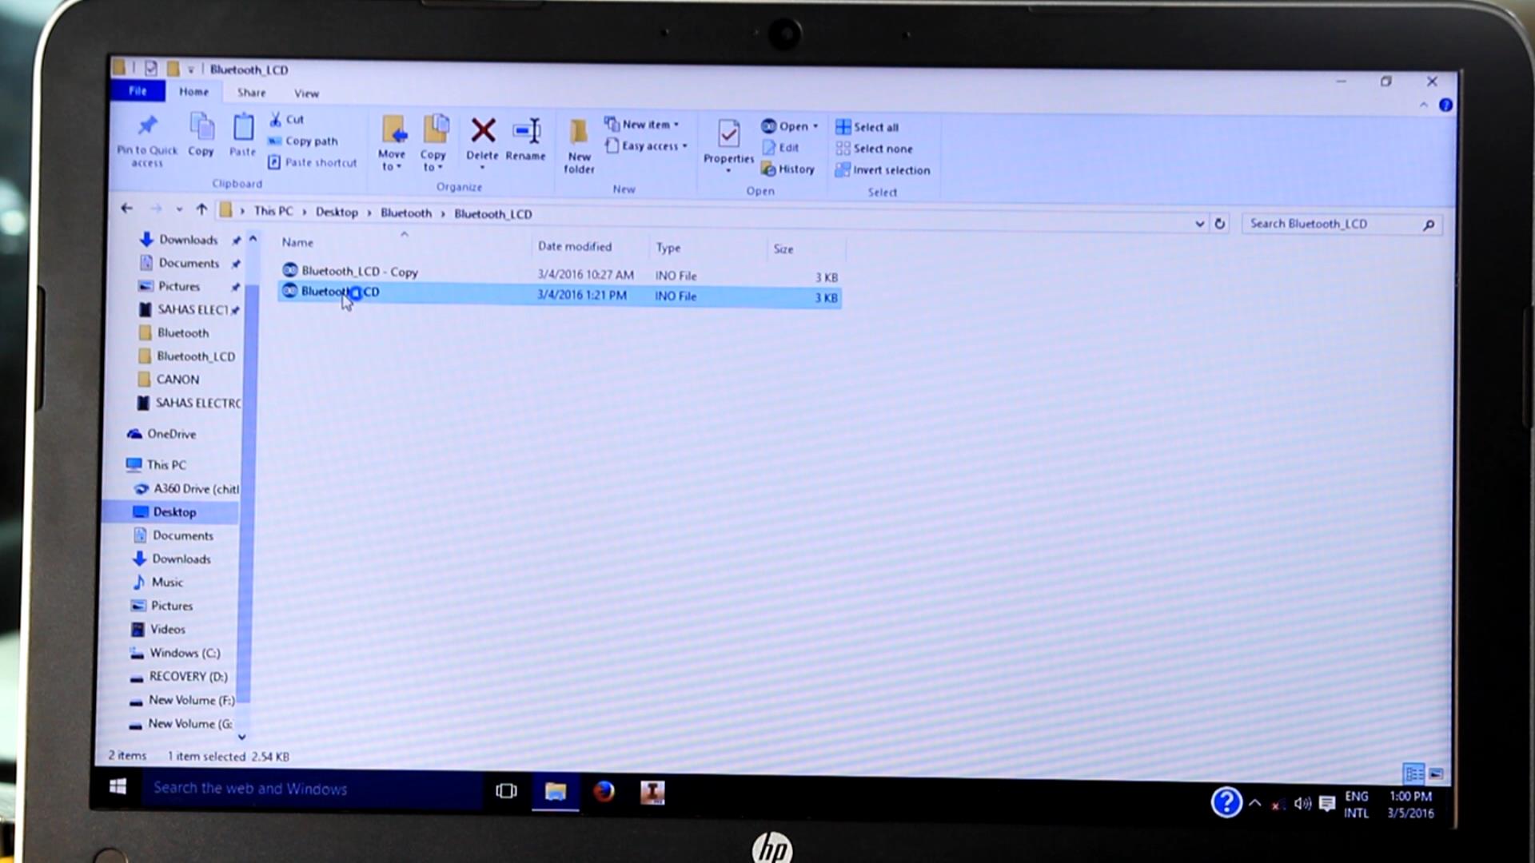Open the View ribbon tab
The height and width of the screenshot is (863, 1535).
(x=306, y=93)
